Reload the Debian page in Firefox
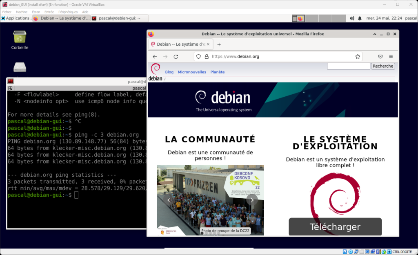The image size is (418, 255). point(176,56)
